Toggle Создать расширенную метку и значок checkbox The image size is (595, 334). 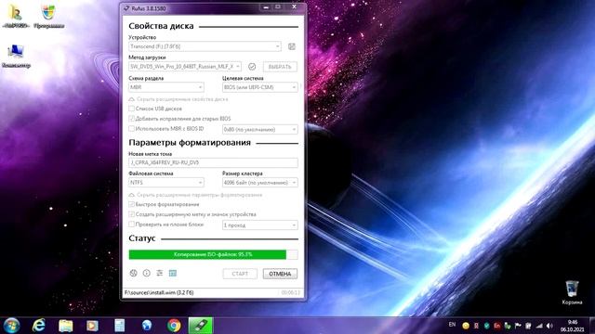132,214
